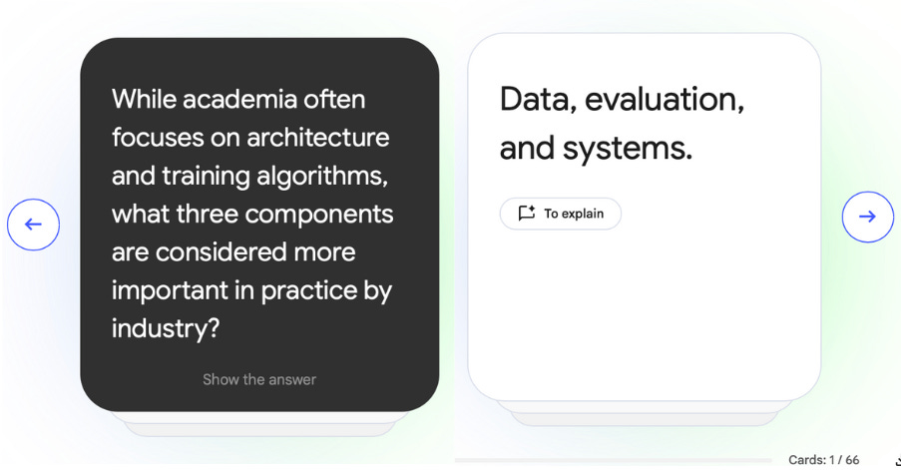Image resolution: width=901 pixels, height=470 pixels.
Task: Click the stacked card edge beneath the white card
Action: (645, 414)
